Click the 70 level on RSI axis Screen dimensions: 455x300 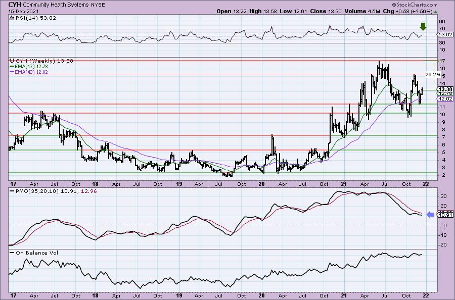point(442,28)
